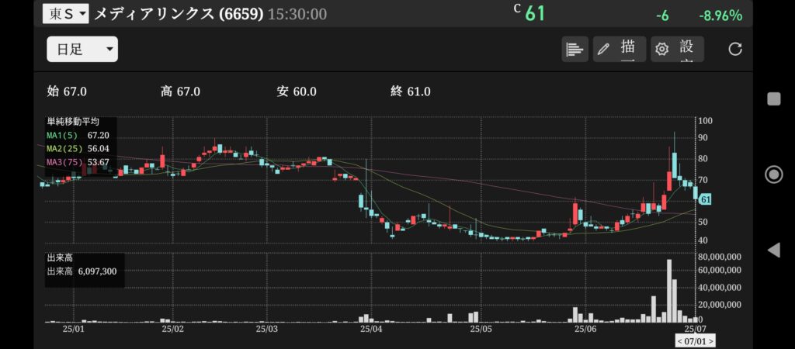Open the 描画 pencil drawing tool

(619, 49)
